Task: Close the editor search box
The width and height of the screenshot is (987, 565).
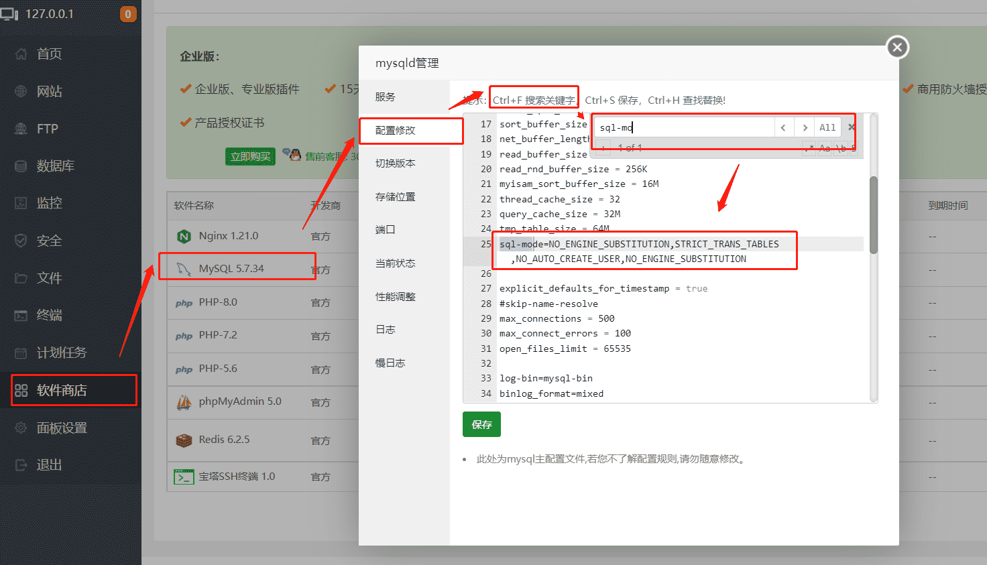Action: (851, 127)
